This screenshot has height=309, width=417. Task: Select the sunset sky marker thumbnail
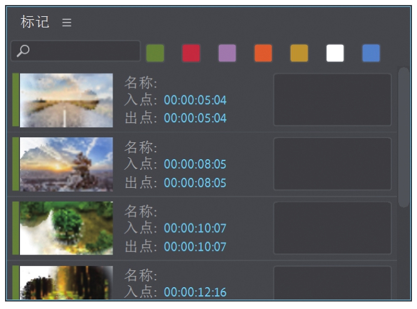tap(66, 164)
